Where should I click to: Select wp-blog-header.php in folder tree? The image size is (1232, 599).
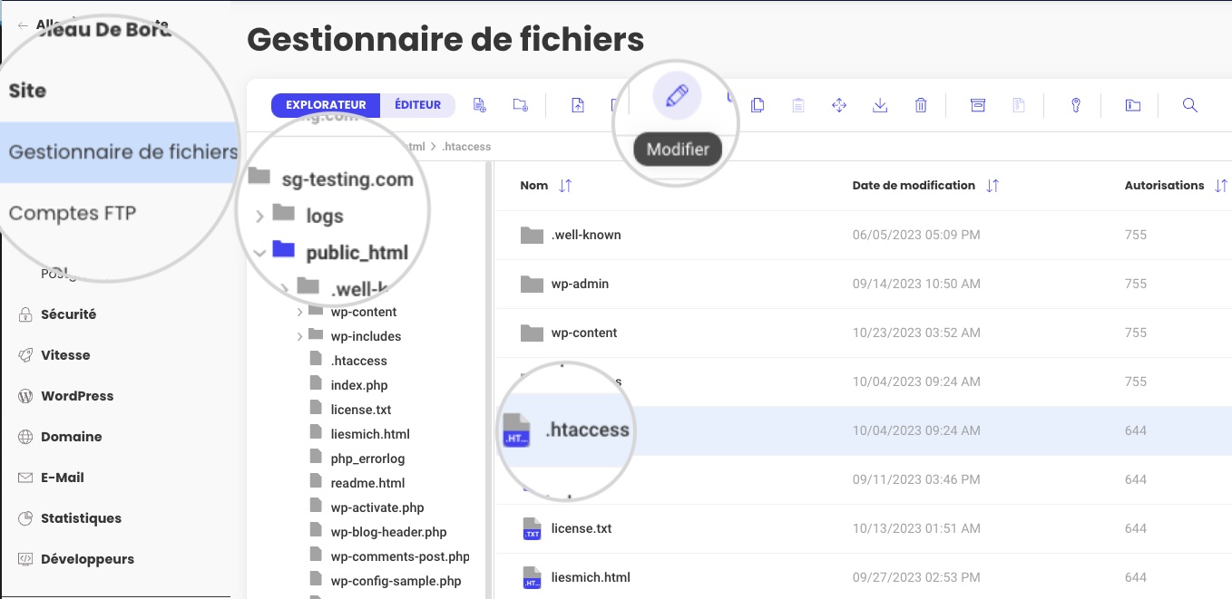point(388,532)
